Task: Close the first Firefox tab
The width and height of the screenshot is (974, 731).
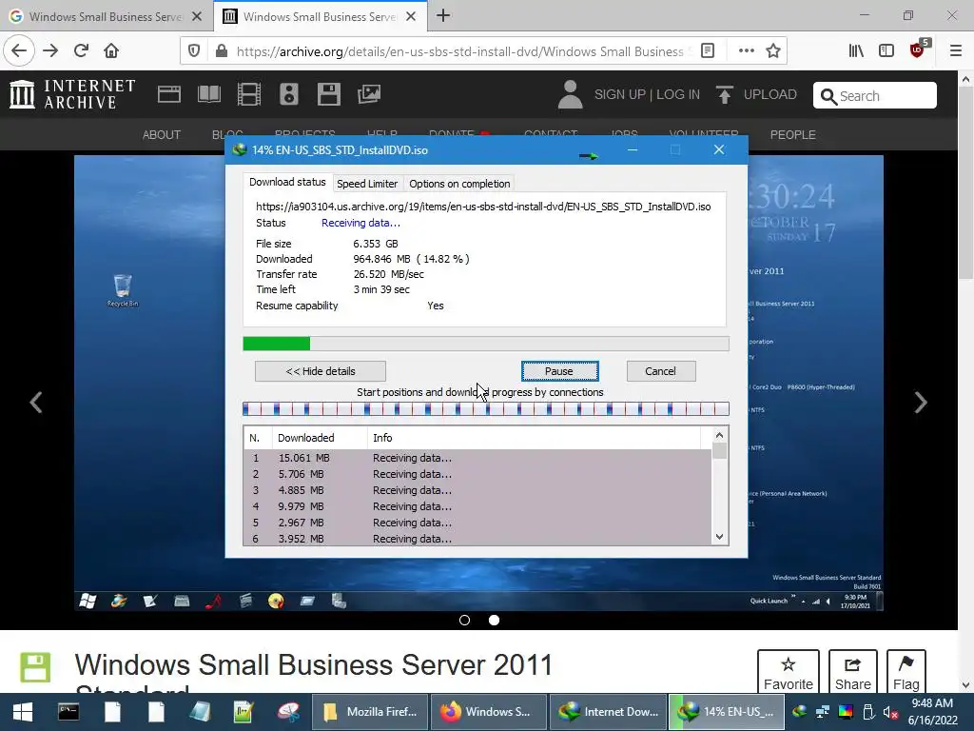Action: [x=197, y=17]
